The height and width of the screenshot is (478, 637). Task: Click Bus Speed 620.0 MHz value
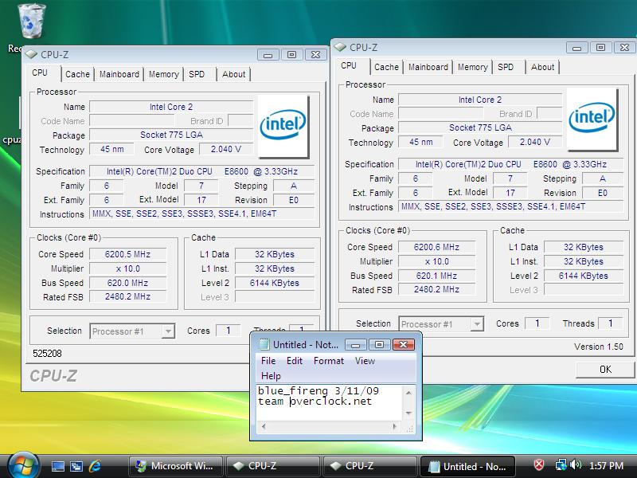tap(127, 283)
